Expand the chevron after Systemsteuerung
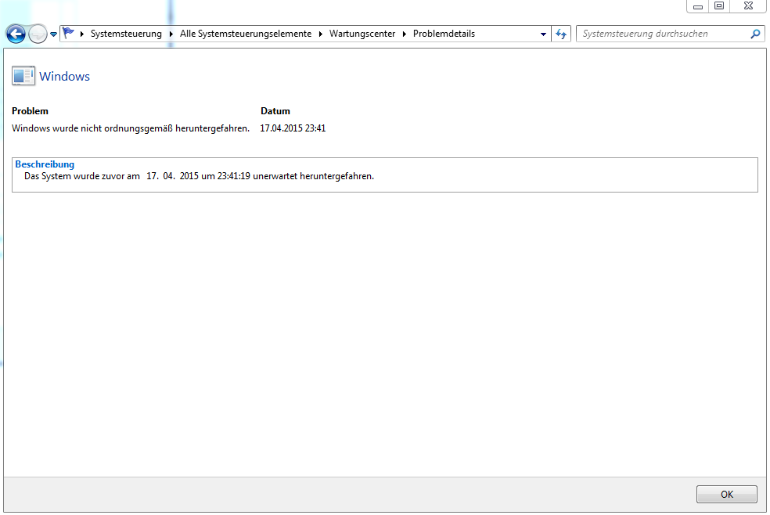Viewport: 770px width, 515px height. tap(171, 34)
